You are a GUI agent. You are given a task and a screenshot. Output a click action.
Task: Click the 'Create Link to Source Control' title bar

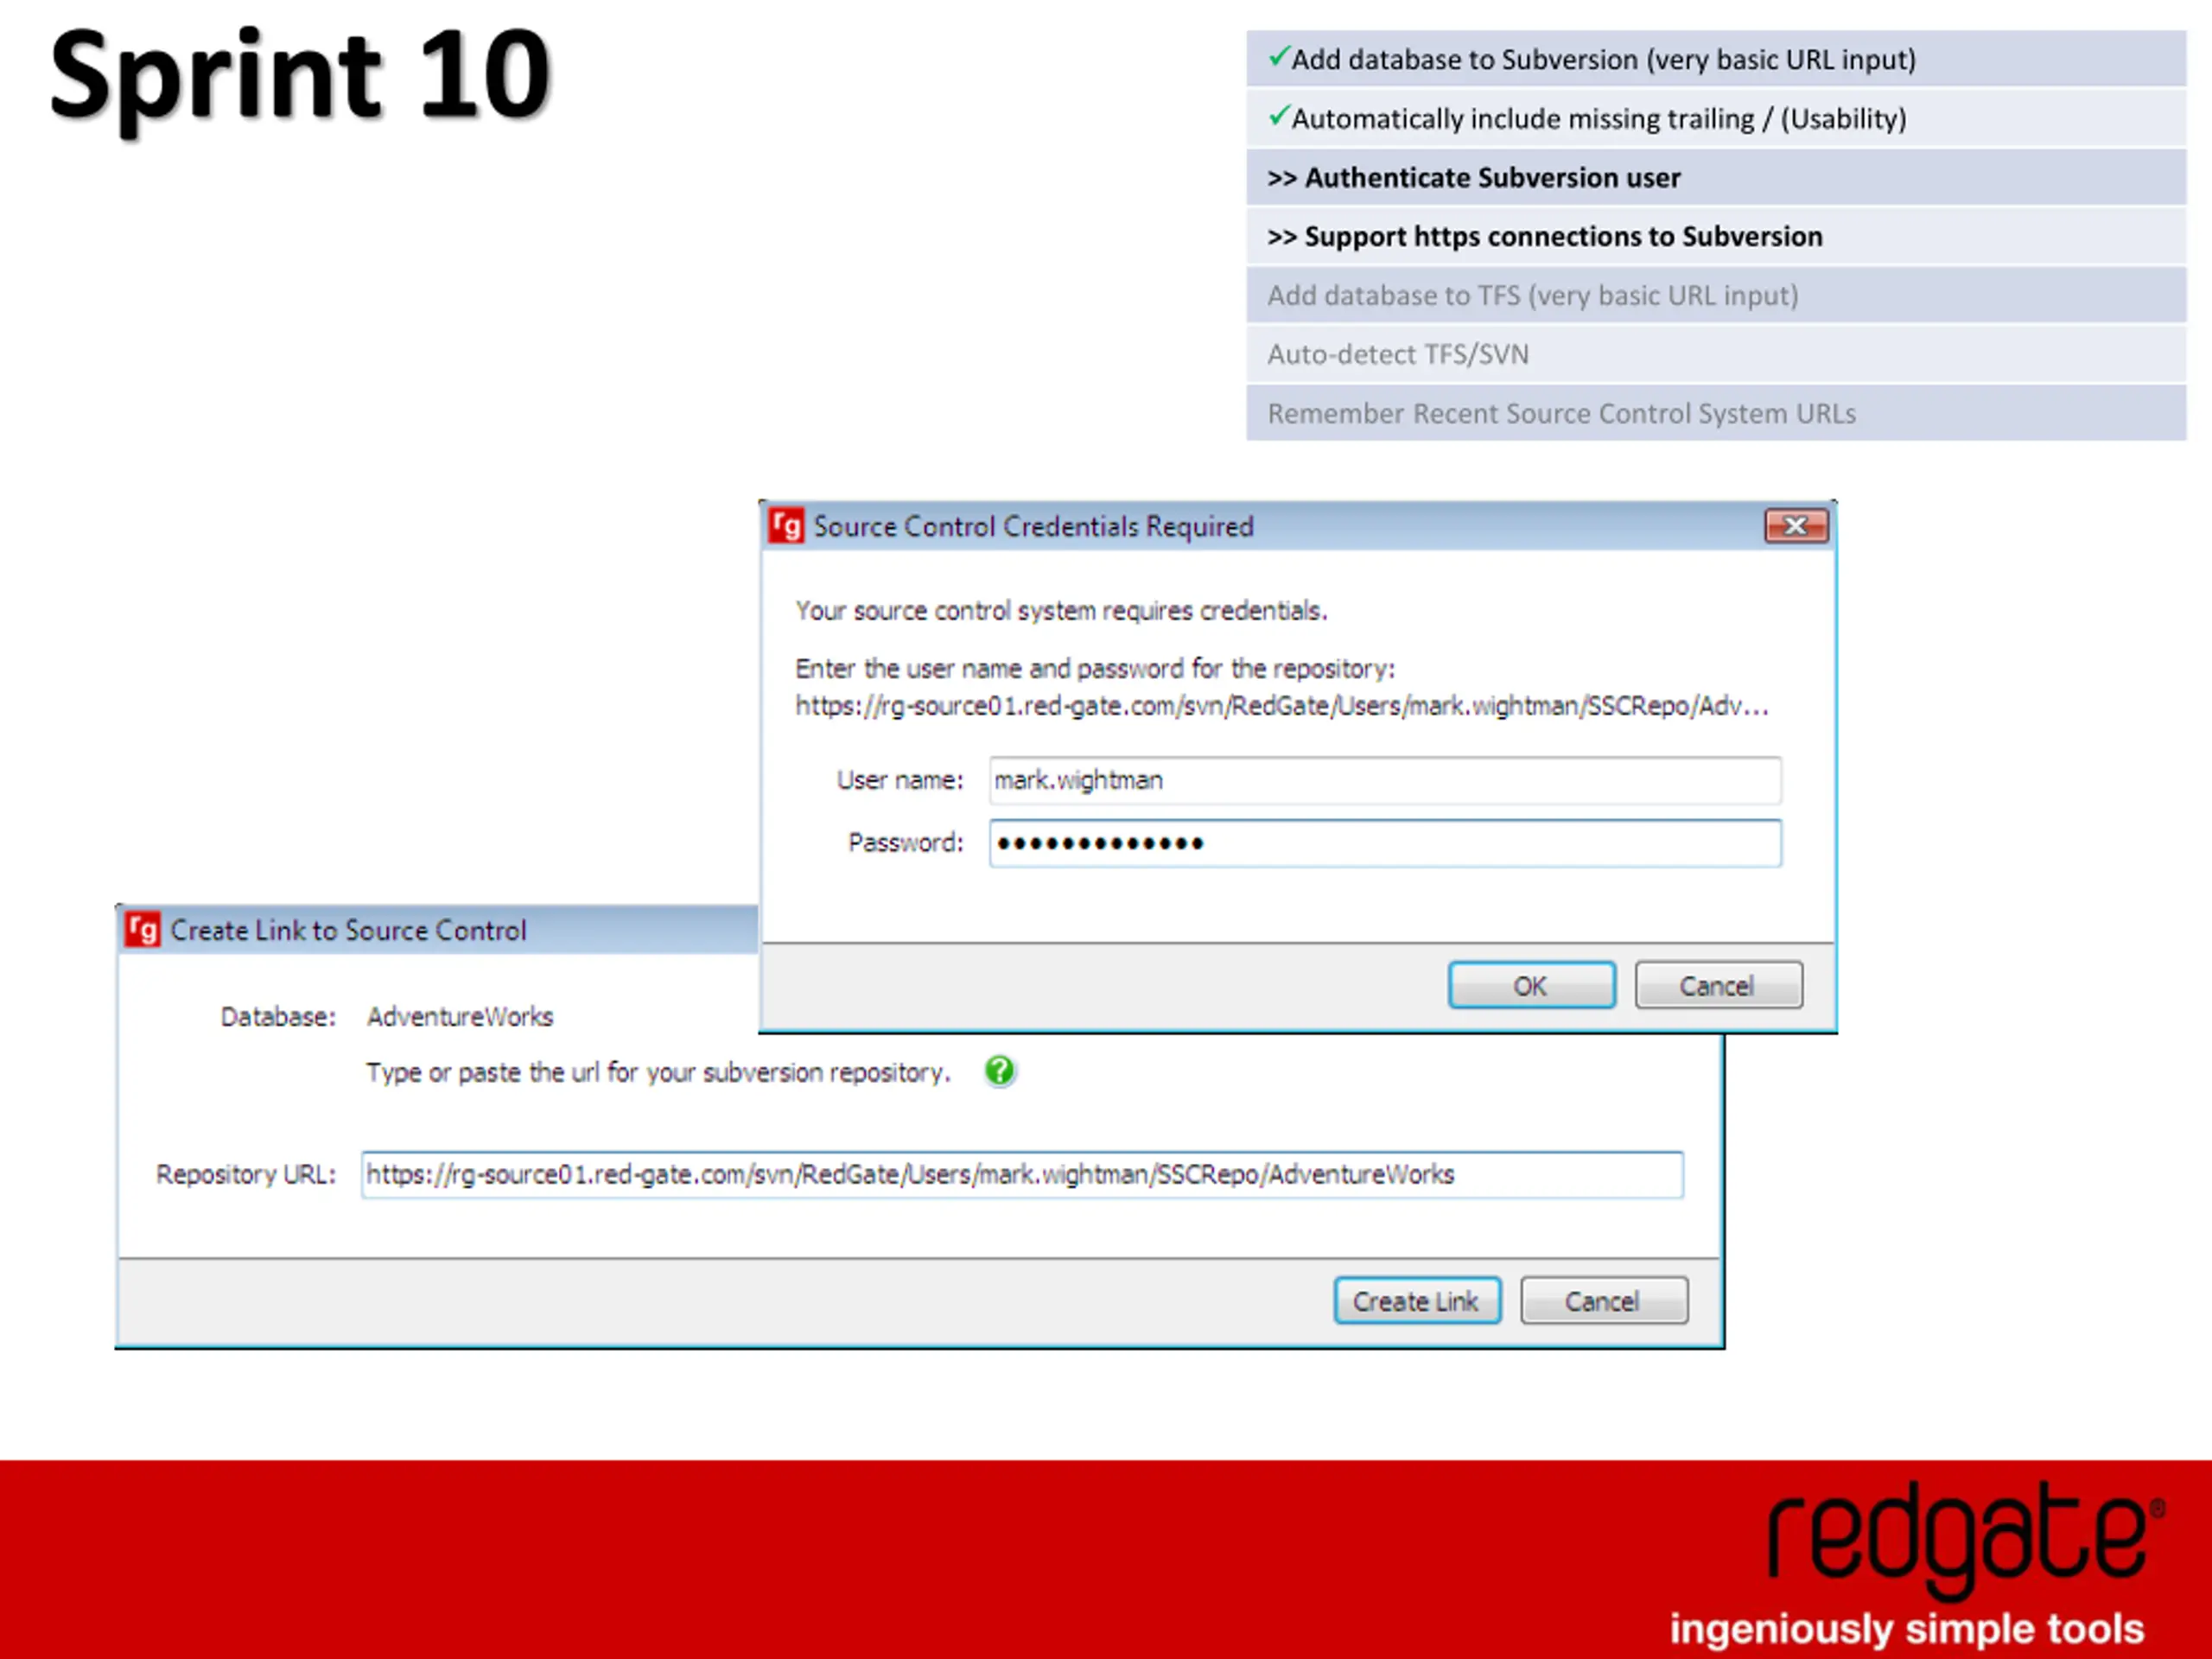point(438,930)
